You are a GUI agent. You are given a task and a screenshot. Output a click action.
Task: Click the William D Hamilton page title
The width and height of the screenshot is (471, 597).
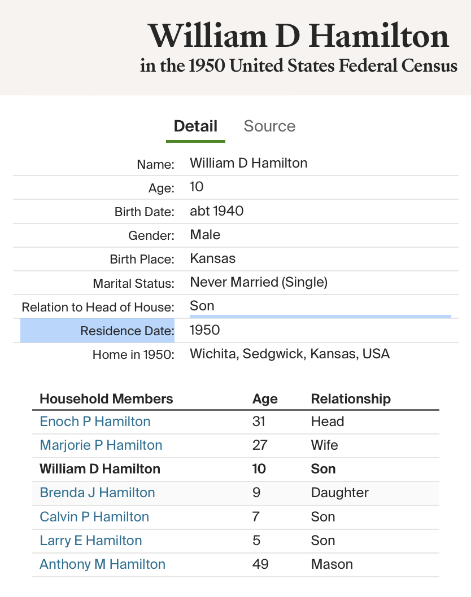pos(298,36)
